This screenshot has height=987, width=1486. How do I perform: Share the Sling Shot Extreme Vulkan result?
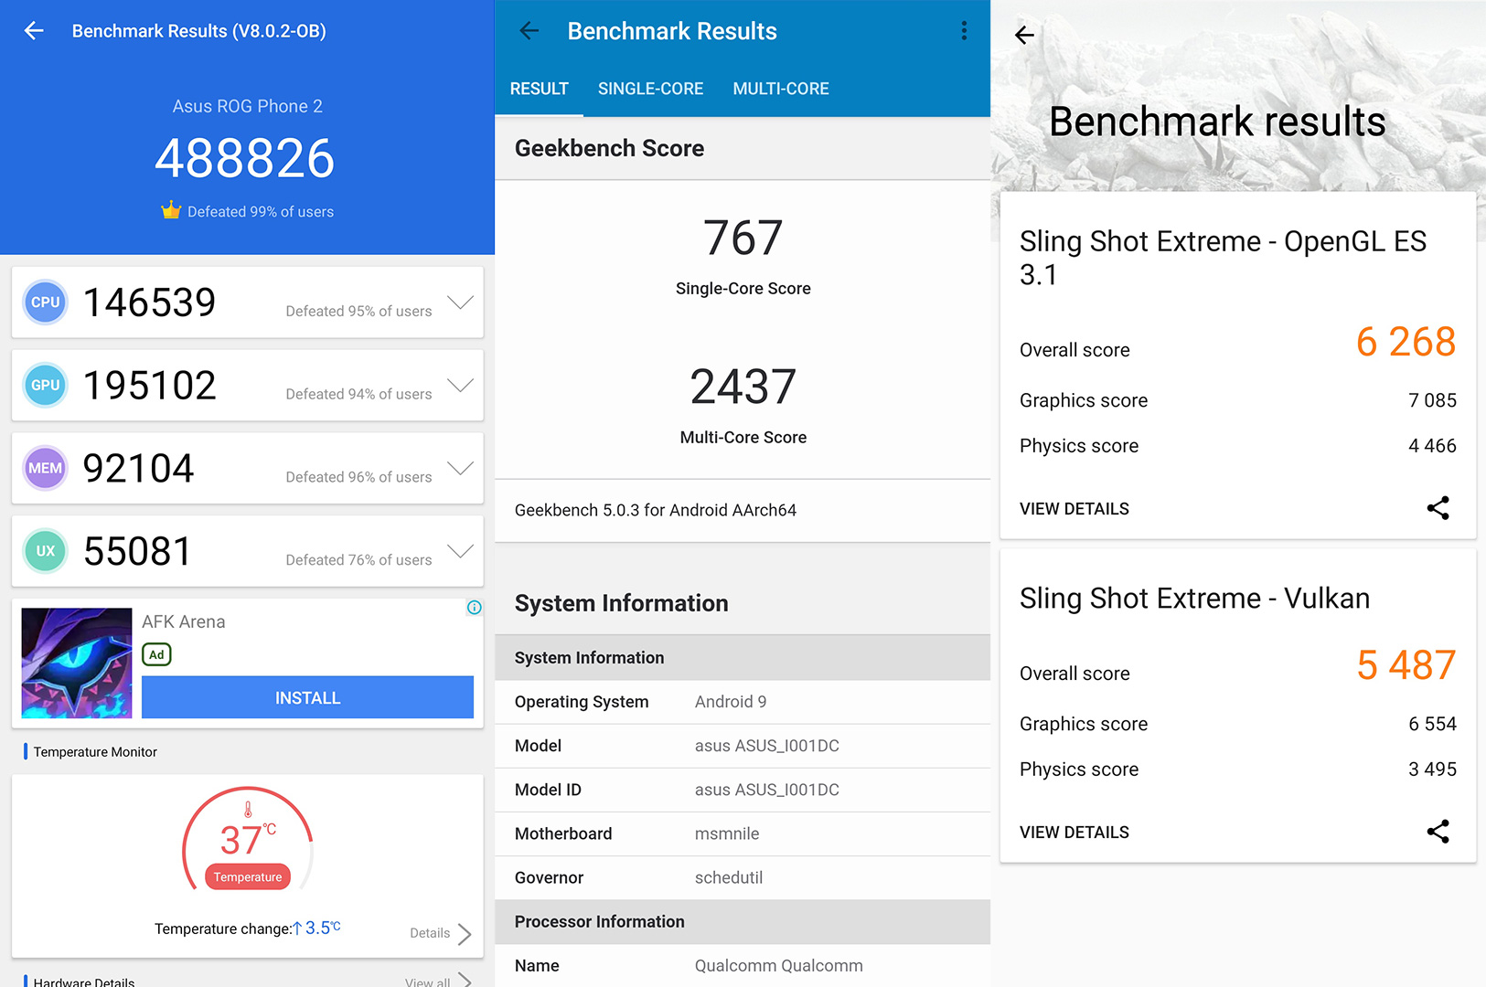click(1438, 832)
